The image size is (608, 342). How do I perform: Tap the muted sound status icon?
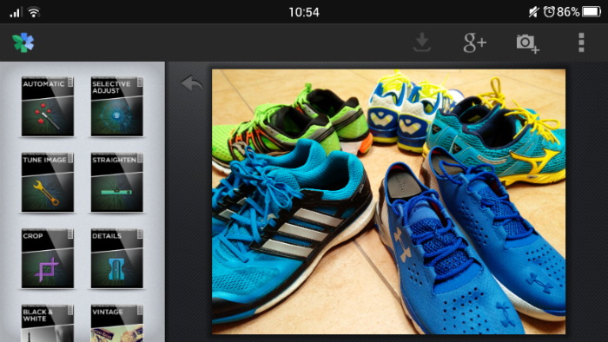pos(534,12)
